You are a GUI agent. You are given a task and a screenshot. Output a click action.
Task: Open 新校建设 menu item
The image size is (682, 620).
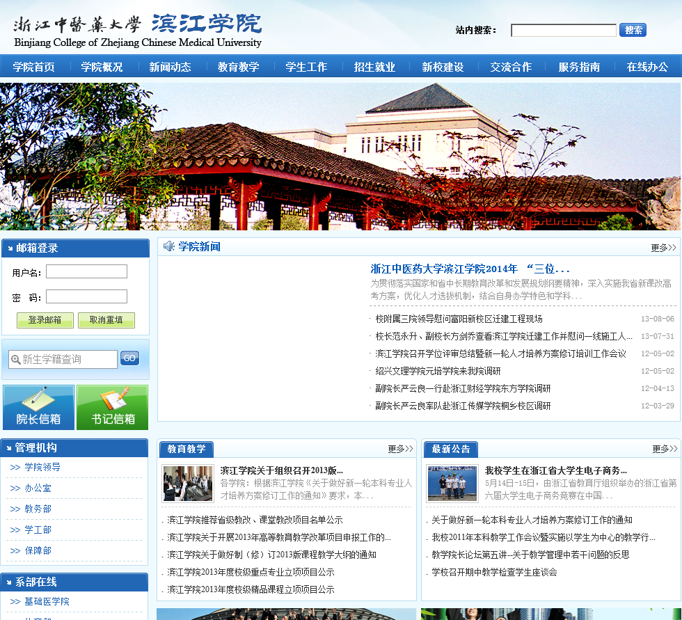pos(443,67)
